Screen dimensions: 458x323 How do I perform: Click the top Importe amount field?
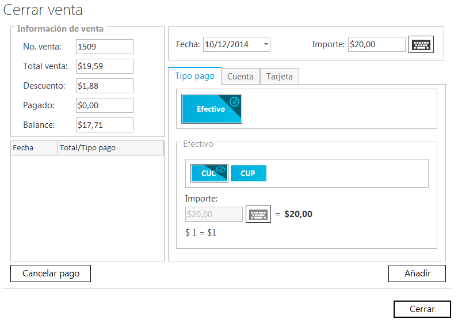(x=376, y=44)
